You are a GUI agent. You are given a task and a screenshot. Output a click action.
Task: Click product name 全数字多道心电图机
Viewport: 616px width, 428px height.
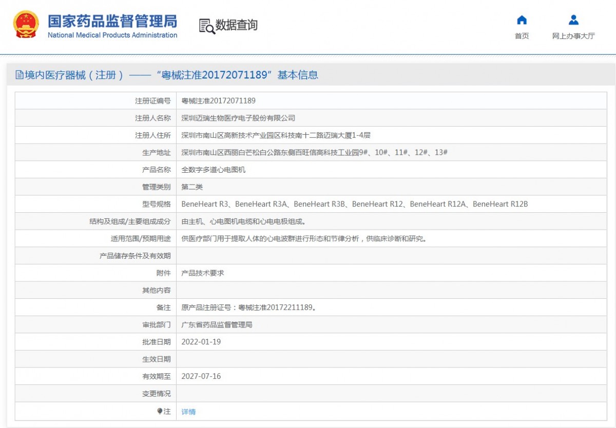pos(214,170)
